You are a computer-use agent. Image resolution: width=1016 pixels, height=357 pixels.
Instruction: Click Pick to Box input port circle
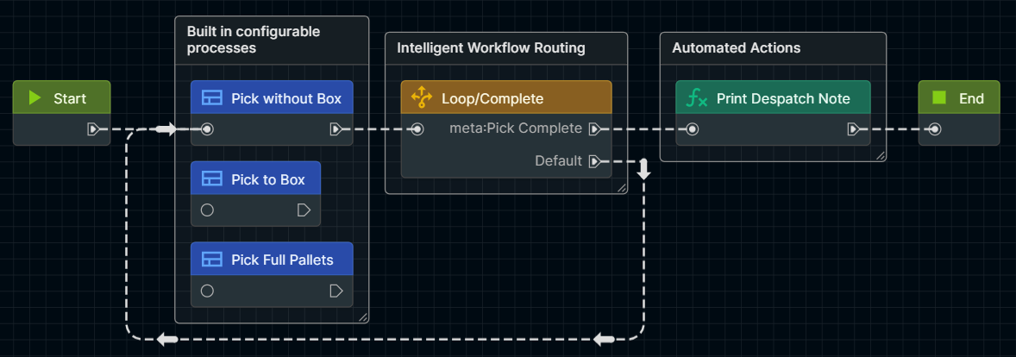click(x=207, y=210)
